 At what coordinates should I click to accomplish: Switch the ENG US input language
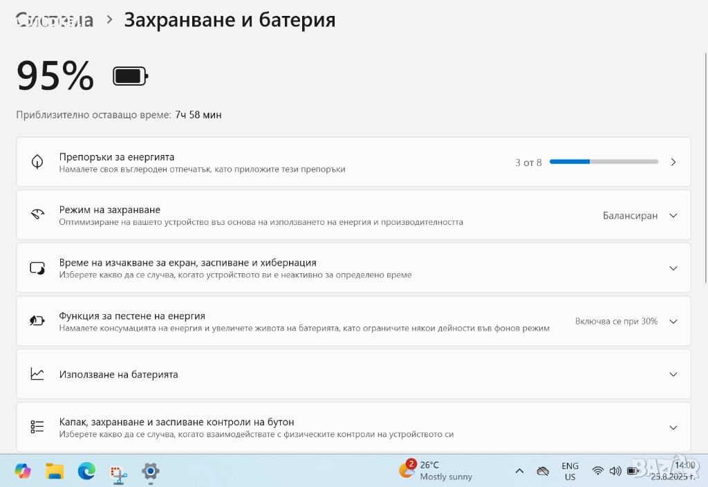tap(570, 471)
